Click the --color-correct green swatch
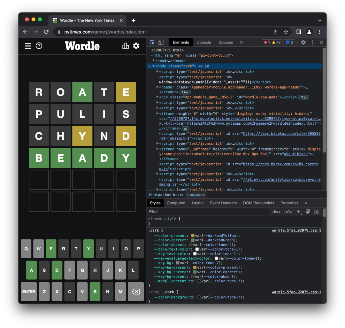 [x=193, y=240]
